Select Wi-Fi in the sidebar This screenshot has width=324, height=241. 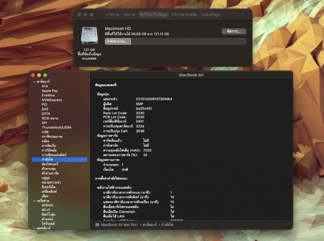[x=46, y=210]
